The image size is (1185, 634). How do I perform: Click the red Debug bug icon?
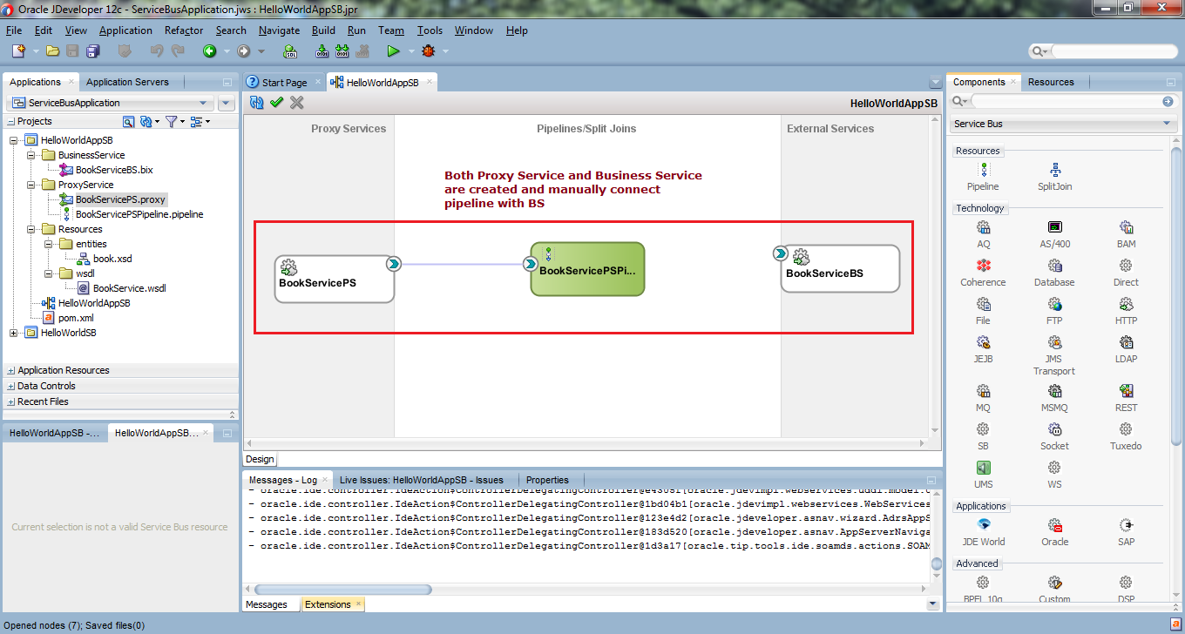tap(428, 51)
